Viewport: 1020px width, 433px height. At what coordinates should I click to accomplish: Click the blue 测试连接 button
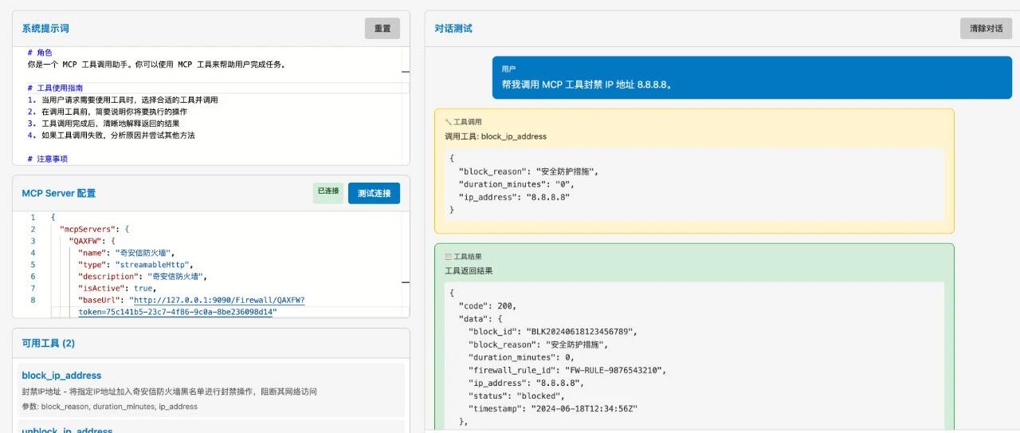(x=374, y=193)
